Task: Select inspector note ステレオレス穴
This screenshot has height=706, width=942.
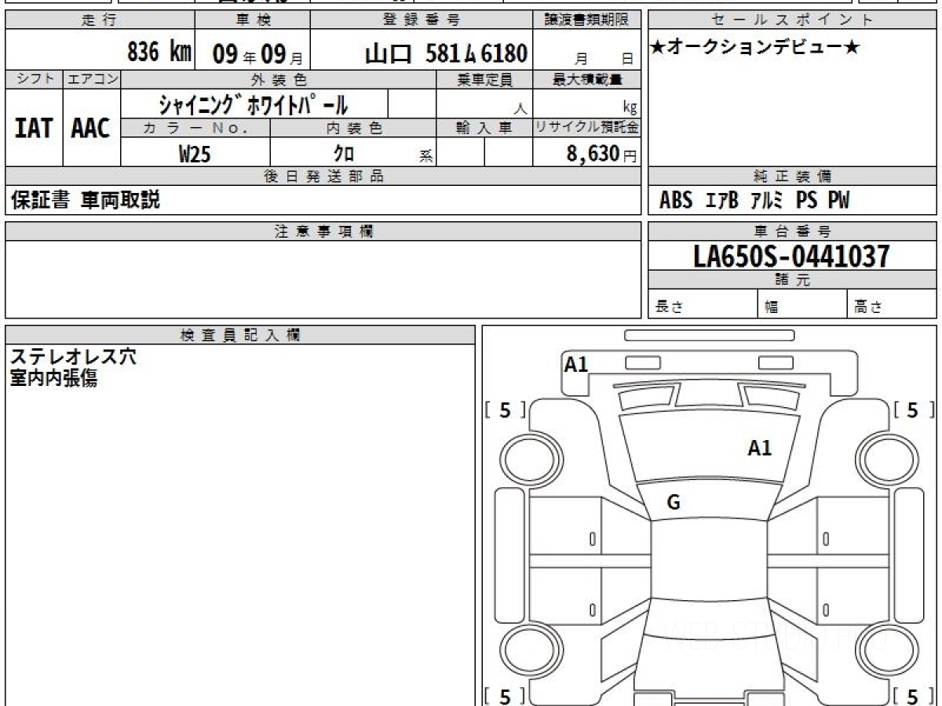Action: tap(73, 357)
